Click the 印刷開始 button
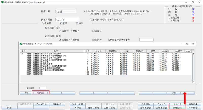This screenshot has height=110, width=203. tap(195, 108)
